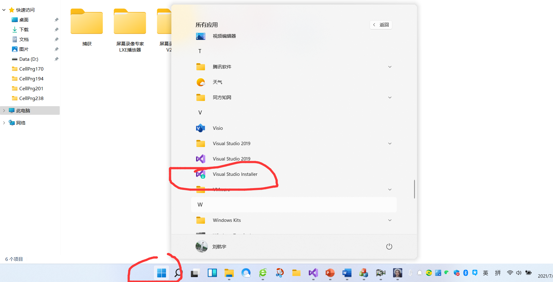Expand 此电脑 in the navigation pane
This screenshot has width=553, height=282.
click(4, 110)
